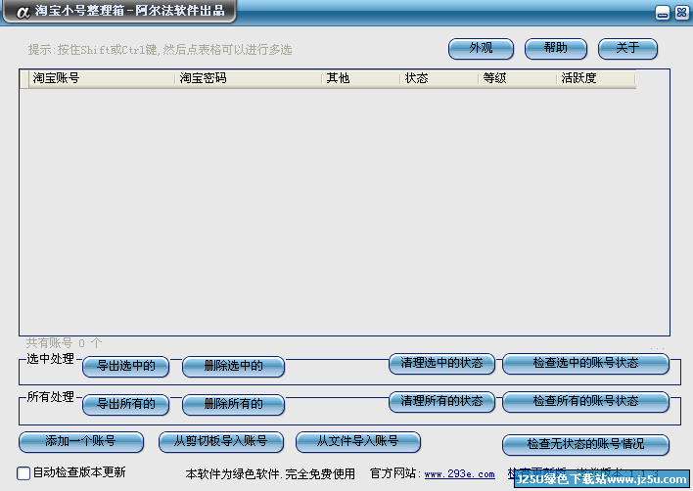Minimize the window with title bar icon
693x491 pixels.
(x=662, y=13)
